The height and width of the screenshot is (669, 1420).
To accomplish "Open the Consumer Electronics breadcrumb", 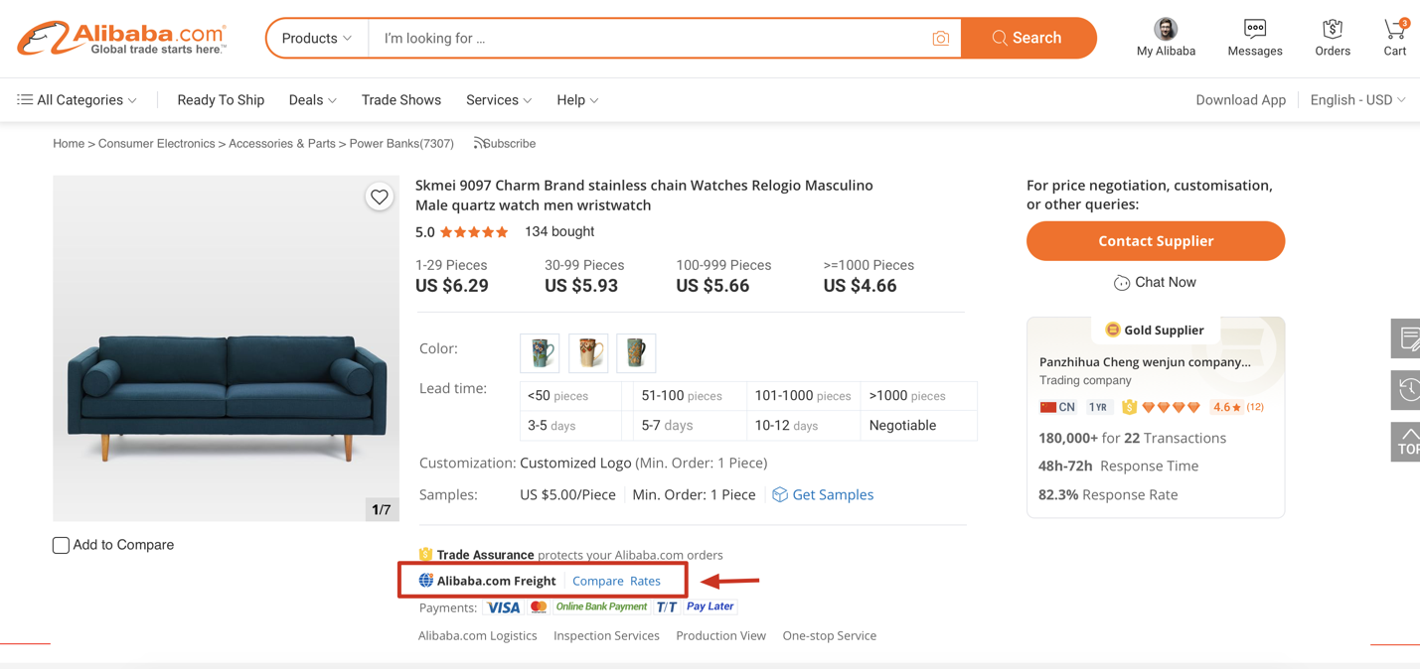I will 156,144.
